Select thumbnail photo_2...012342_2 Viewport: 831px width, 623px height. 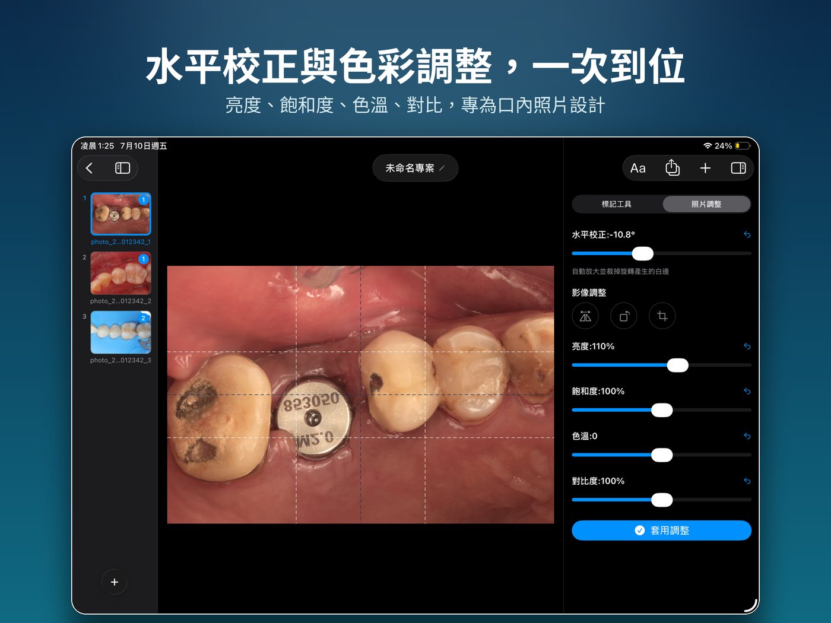coord(121,273)
